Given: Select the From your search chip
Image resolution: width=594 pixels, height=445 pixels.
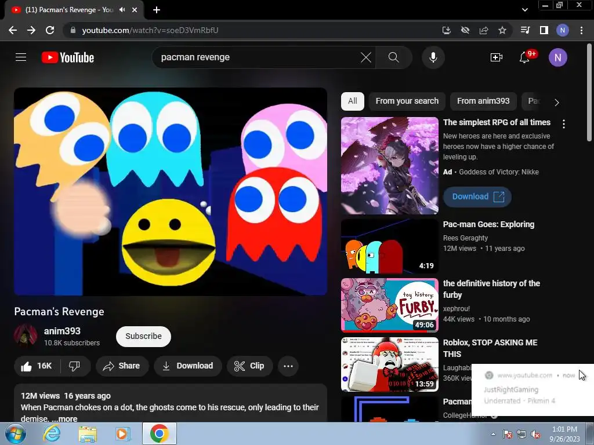Looking at the screenshot, I should (x=407, y=101).
